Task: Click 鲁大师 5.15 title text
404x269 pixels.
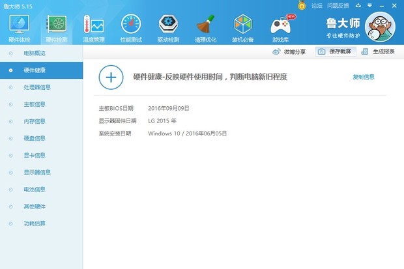Action: [18, 7]
